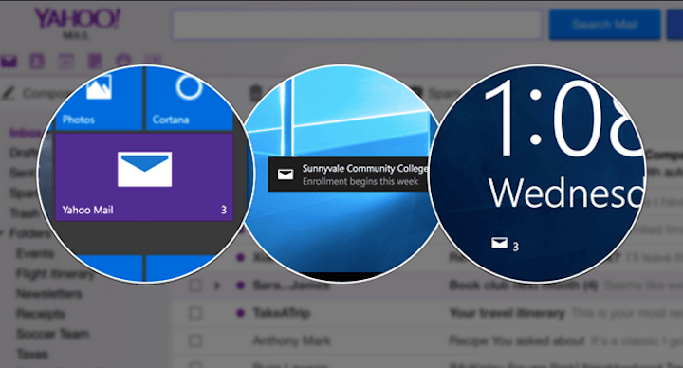Launch the Cortana tile
This screenshot has height=368, width=683.
pyautogui.click(x=189, y=100)
